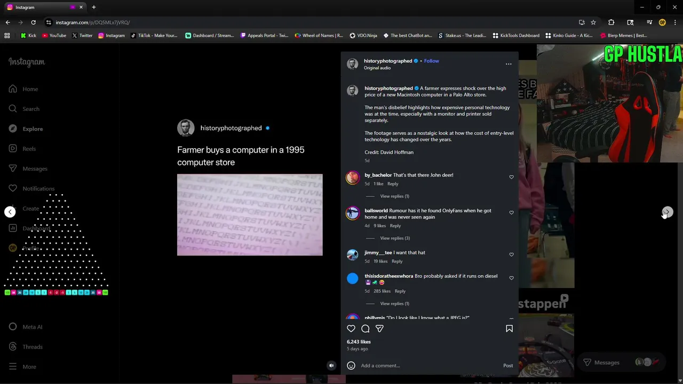Like ballsworld's comment
The width and height of the screenshot is (683, 384).
click(511, 212)
